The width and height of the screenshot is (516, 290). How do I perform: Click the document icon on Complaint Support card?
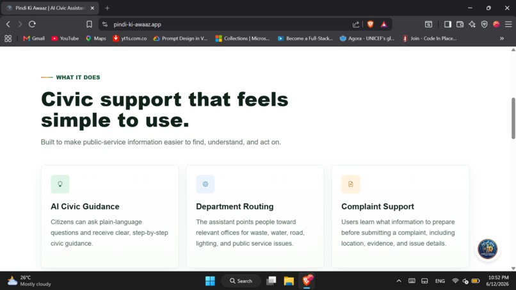coord(350,184)
